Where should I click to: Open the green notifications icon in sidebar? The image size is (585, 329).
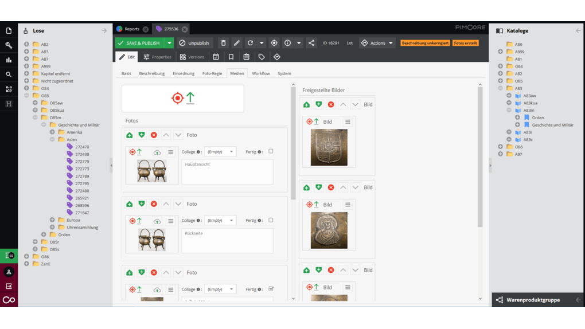pyautogui.click(x=9, y=256)
